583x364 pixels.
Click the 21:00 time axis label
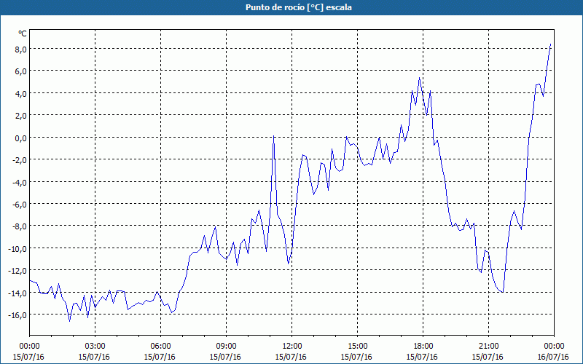click(488, 347)
